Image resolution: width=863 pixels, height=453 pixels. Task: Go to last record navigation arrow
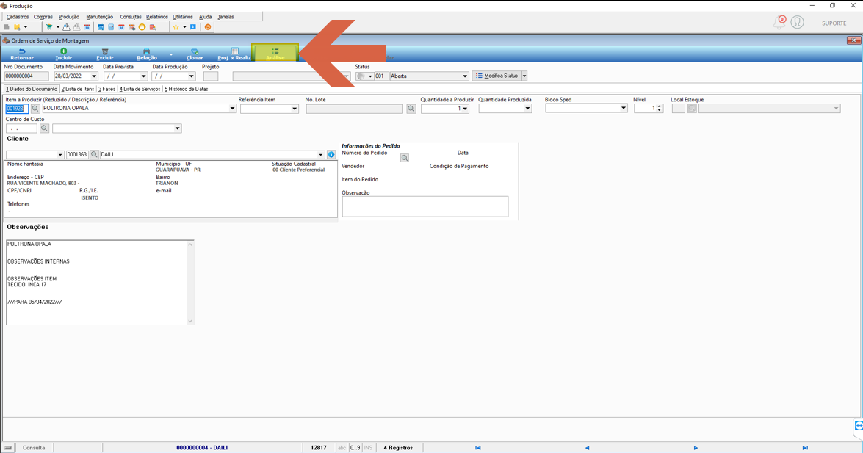point(805,448)
